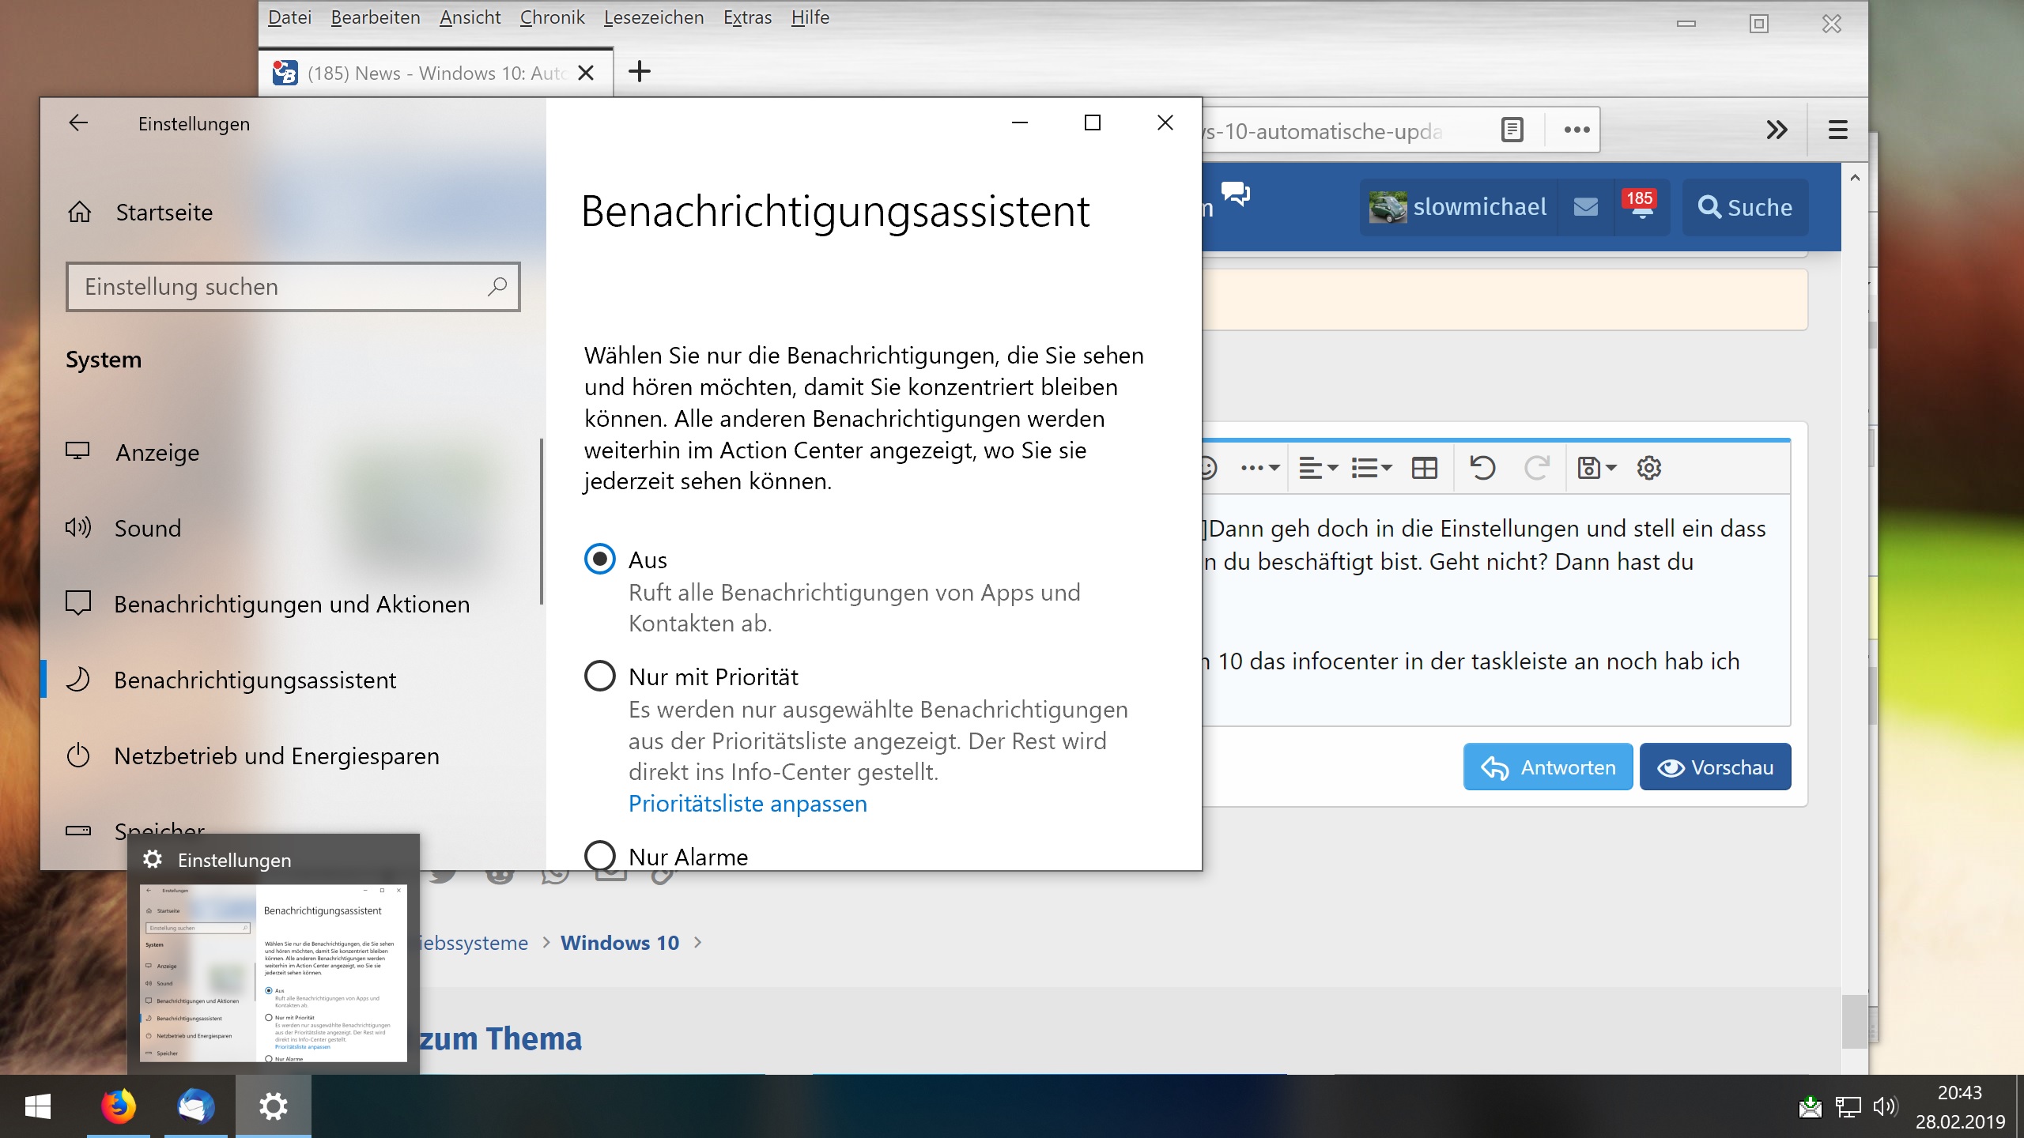Click the undo icon in editor toolbar

(1482, 468)
